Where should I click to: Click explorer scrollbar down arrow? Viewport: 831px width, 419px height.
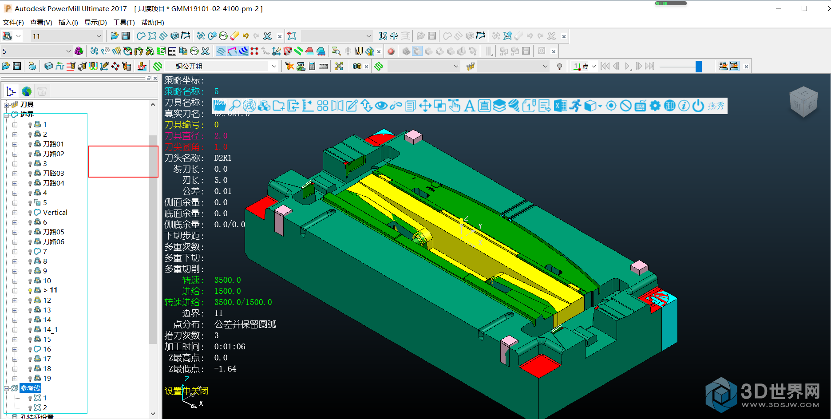153,414
